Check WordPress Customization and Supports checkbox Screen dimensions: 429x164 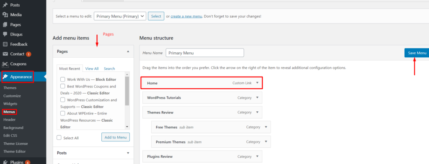63,100
